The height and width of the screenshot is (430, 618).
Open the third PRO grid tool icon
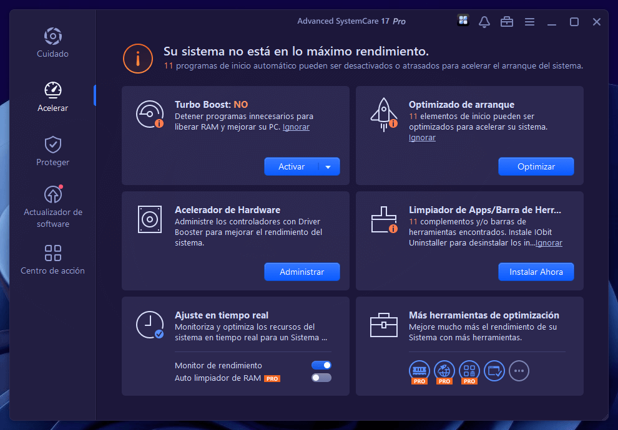coord(469,371)
